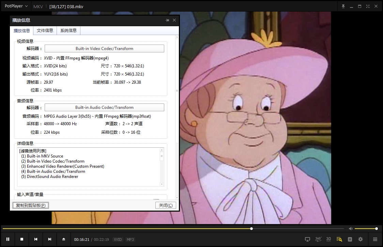This screenshot has width=383, height=247.
Task: Open the settings gear icon
Action: coord(360,240)
